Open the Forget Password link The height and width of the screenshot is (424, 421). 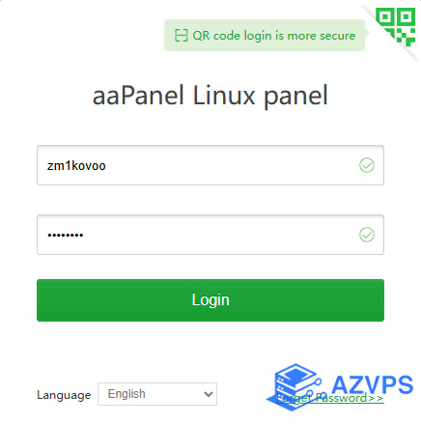coord(330,398)
